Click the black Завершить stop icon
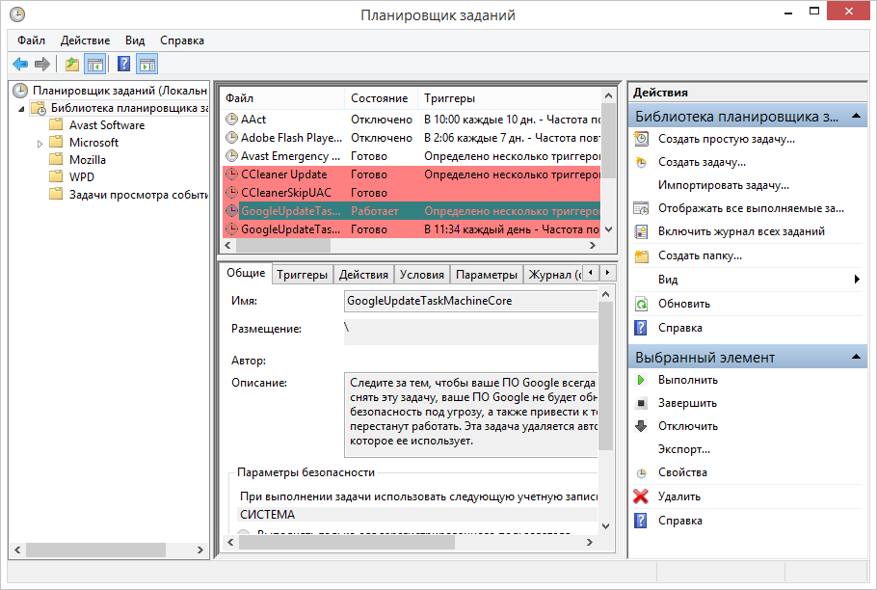The width and height of the screenshot is (877, 590). click(641, 403)
